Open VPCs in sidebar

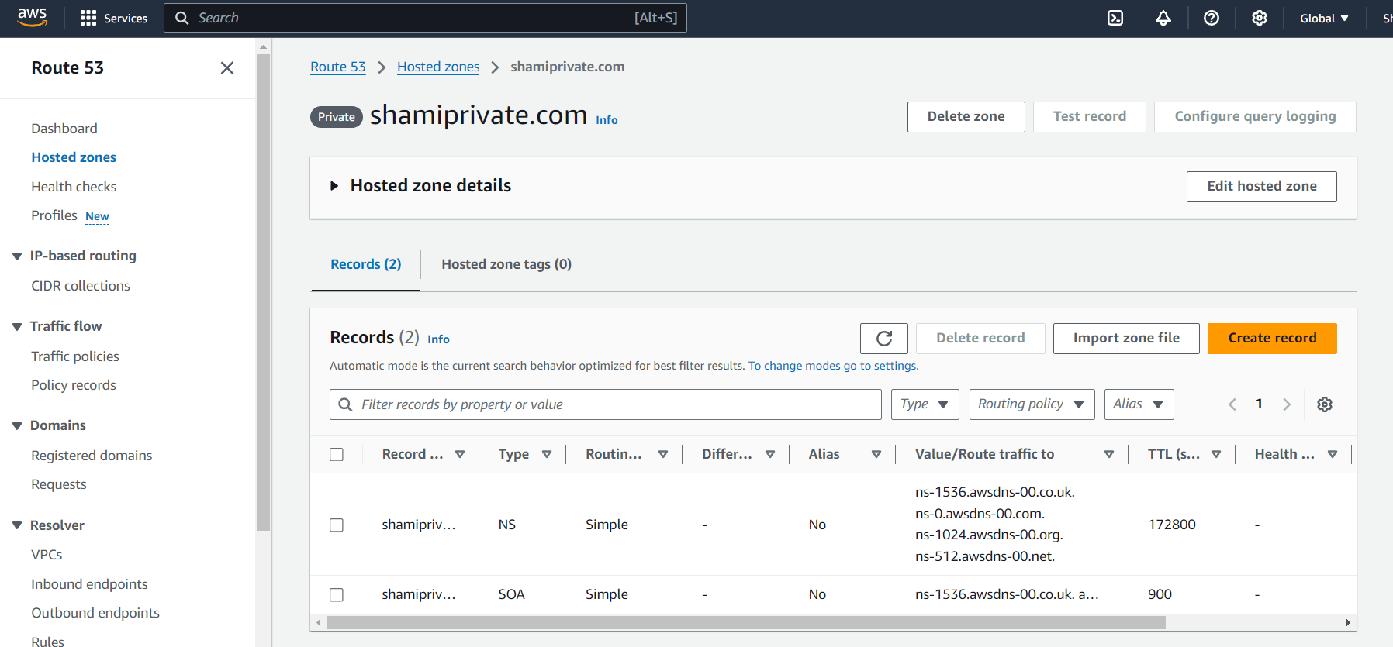pos(47,555)
